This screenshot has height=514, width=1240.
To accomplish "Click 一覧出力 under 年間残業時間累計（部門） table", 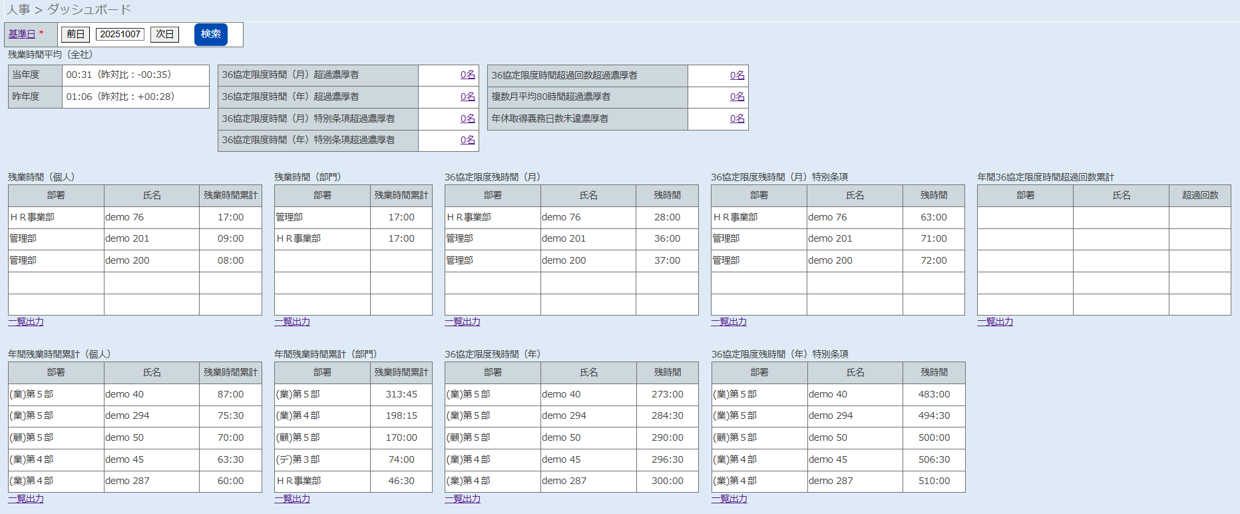I will click(292, 499).
